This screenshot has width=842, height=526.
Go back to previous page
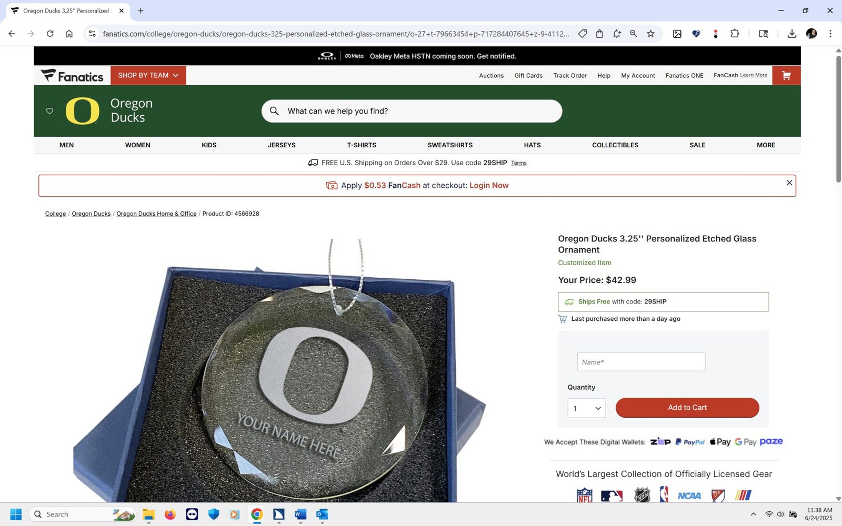coord(12,34)
